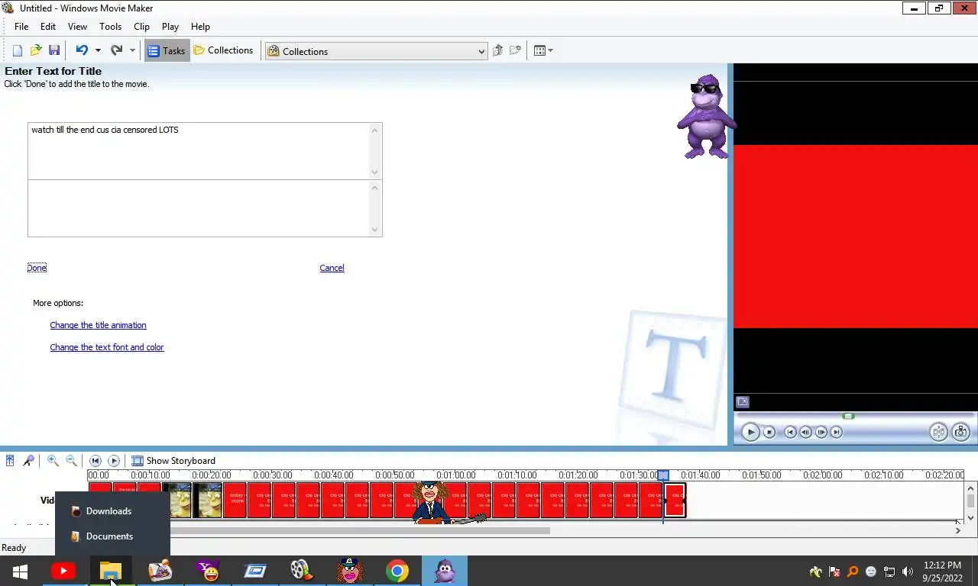Zoom out on the timeline
Viewport: 978px width, 586px height.
pos(71,461)
